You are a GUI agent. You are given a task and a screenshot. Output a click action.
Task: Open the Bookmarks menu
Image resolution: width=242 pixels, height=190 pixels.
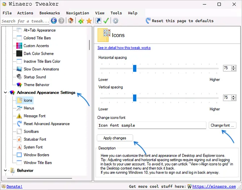tap(49, 13)
